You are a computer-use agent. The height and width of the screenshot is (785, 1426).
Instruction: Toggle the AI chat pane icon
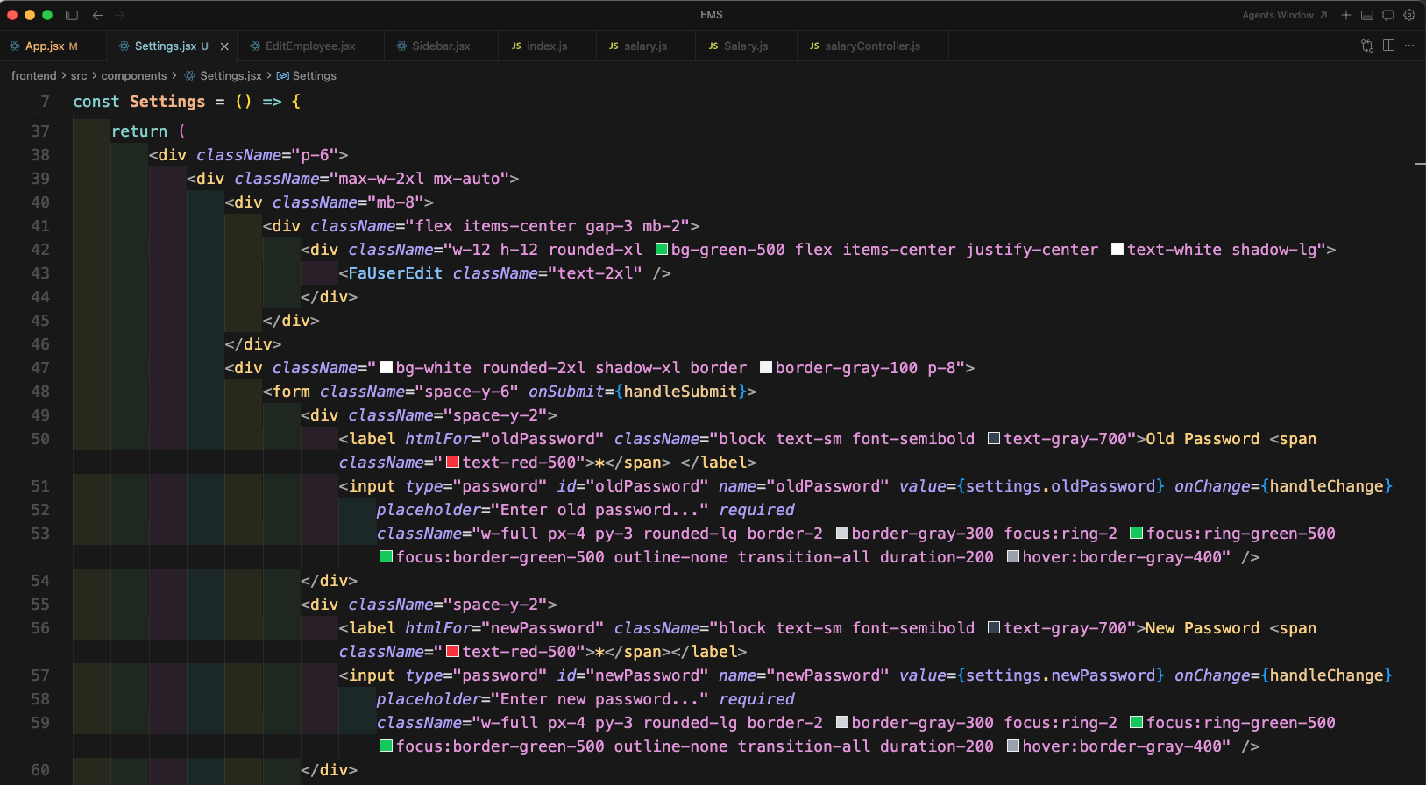click(1388, 15)
